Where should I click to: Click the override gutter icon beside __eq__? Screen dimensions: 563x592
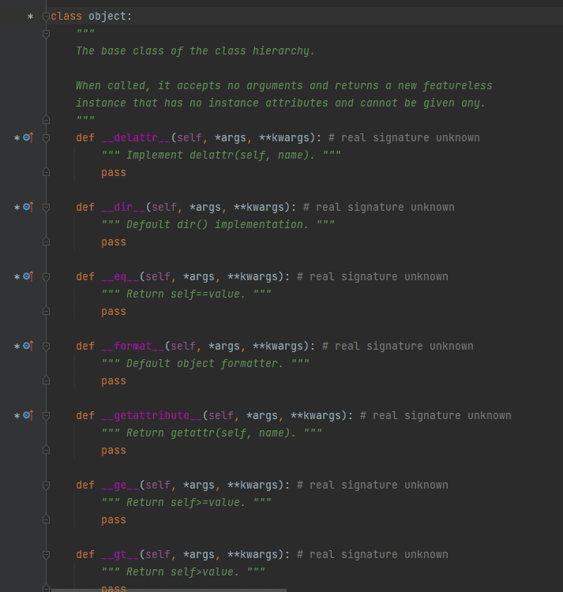[28, 276]
